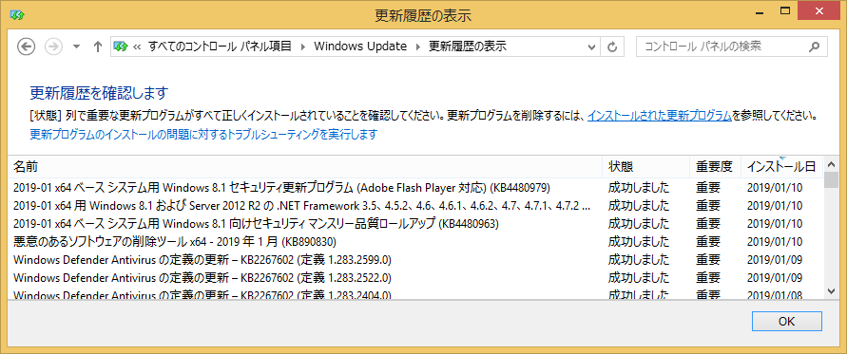Maximize the 更新履歴の表示 window
This screenshot has width=847, height=354.
tap(785, 9)
